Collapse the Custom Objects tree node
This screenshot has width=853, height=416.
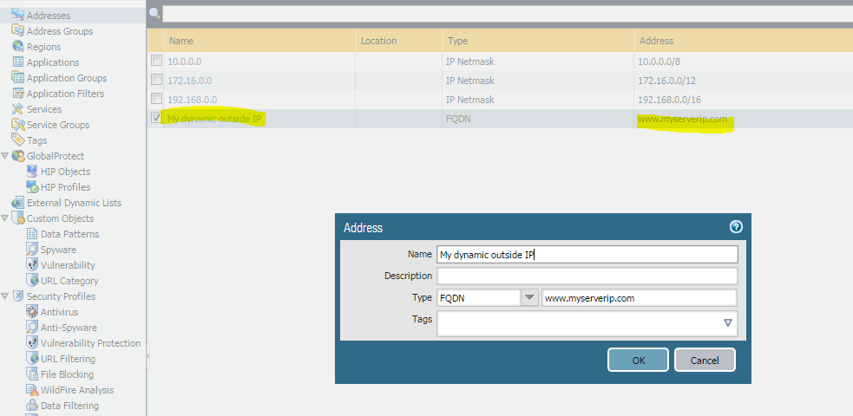[x=5, y=218]
